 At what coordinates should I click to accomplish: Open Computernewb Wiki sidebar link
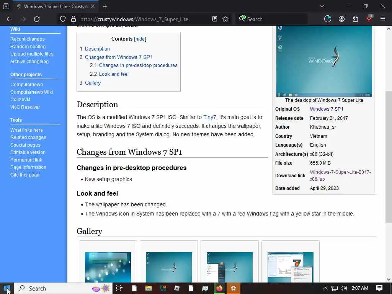click(31, 92)
